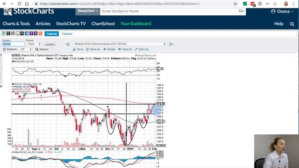Click the F bookmark icon in toolbar
299x168 pixels.
pos(4,34)
